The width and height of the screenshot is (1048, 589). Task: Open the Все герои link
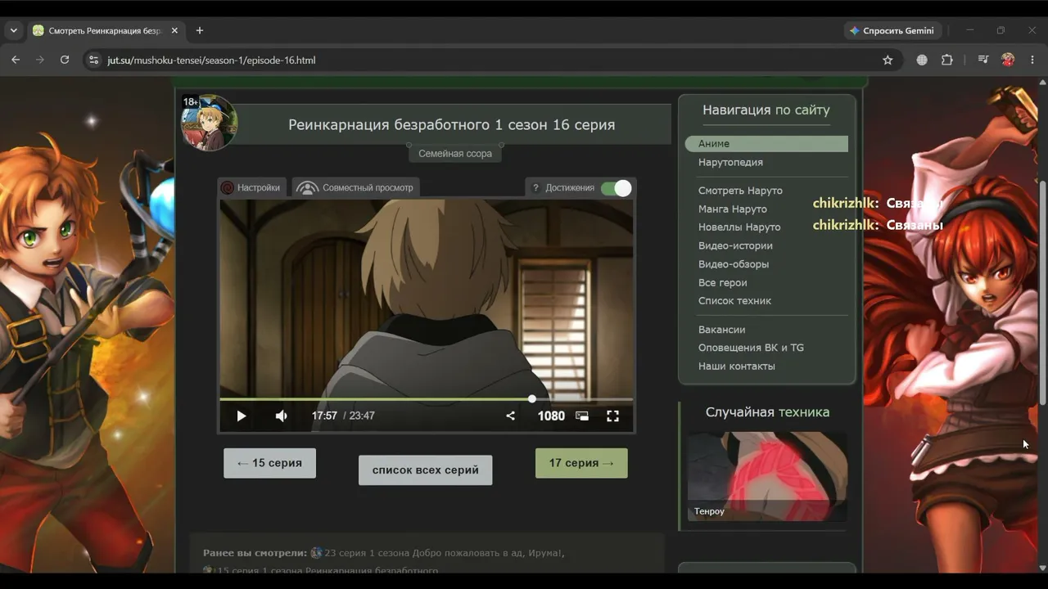[x=722, y=282]
